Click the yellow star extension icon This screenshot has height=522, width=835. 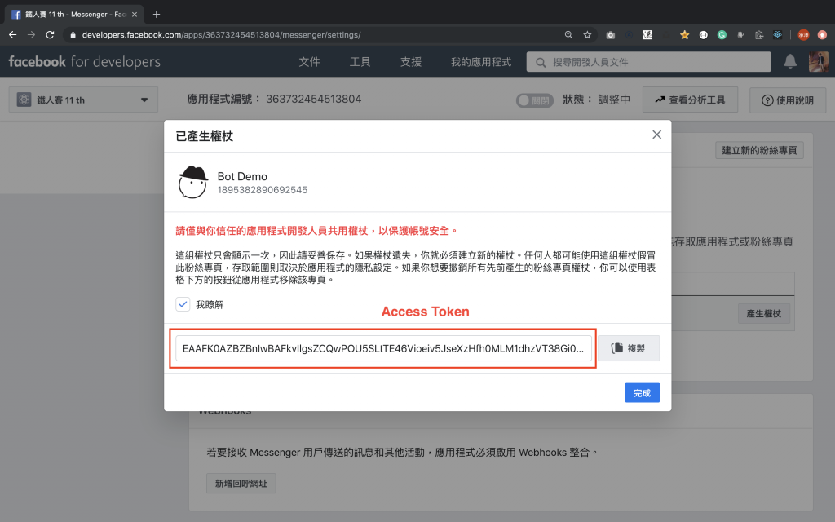685,34
